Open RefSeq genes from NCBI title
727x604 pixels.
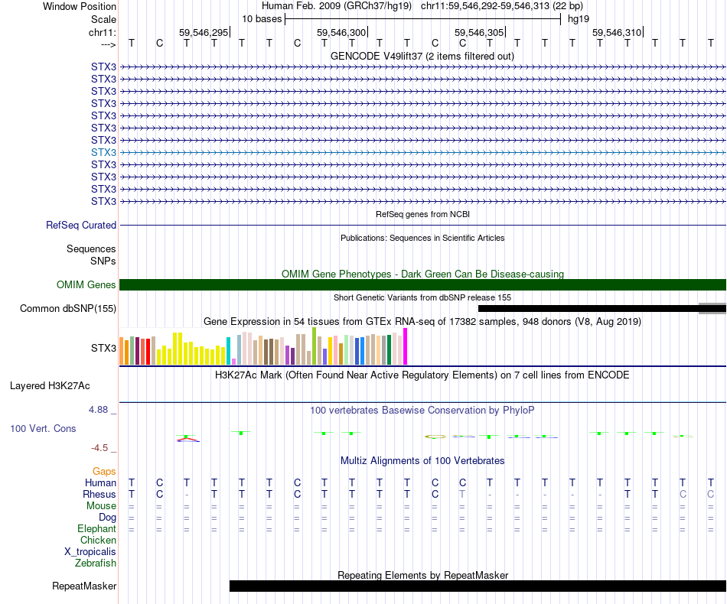pyautogui.click(x=422, y=214)
